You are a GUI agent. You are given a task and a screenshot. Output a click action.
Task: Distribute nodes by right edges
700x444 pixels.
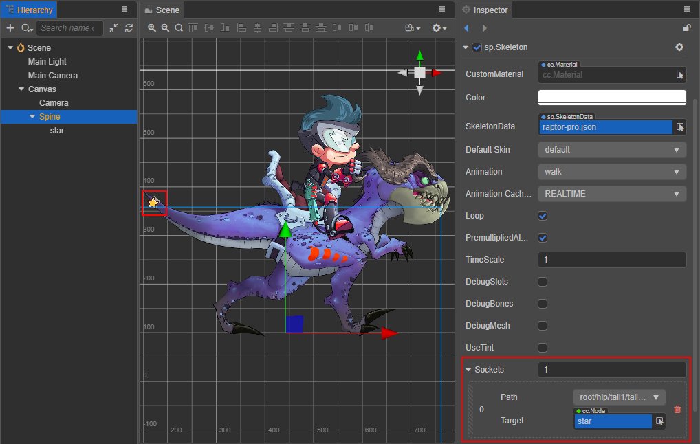tap(369, 27)
